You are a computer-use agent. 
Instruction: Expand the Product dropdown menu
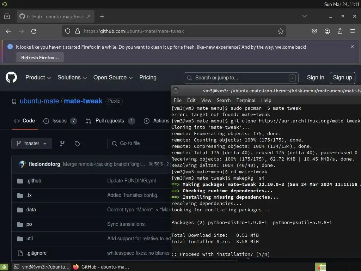click(38, 77)
